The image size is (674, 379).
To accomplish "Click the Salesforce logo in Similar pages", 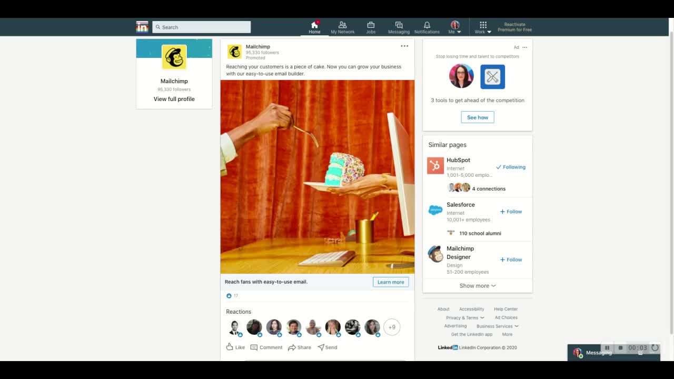I will pyautogui.click(x=435, y=210).
